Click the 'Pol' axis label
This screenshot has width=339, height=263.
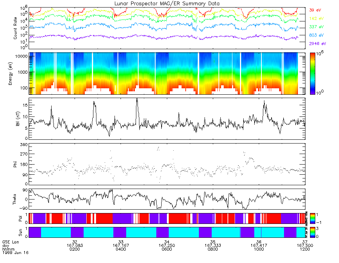click(x=20, y=219)
